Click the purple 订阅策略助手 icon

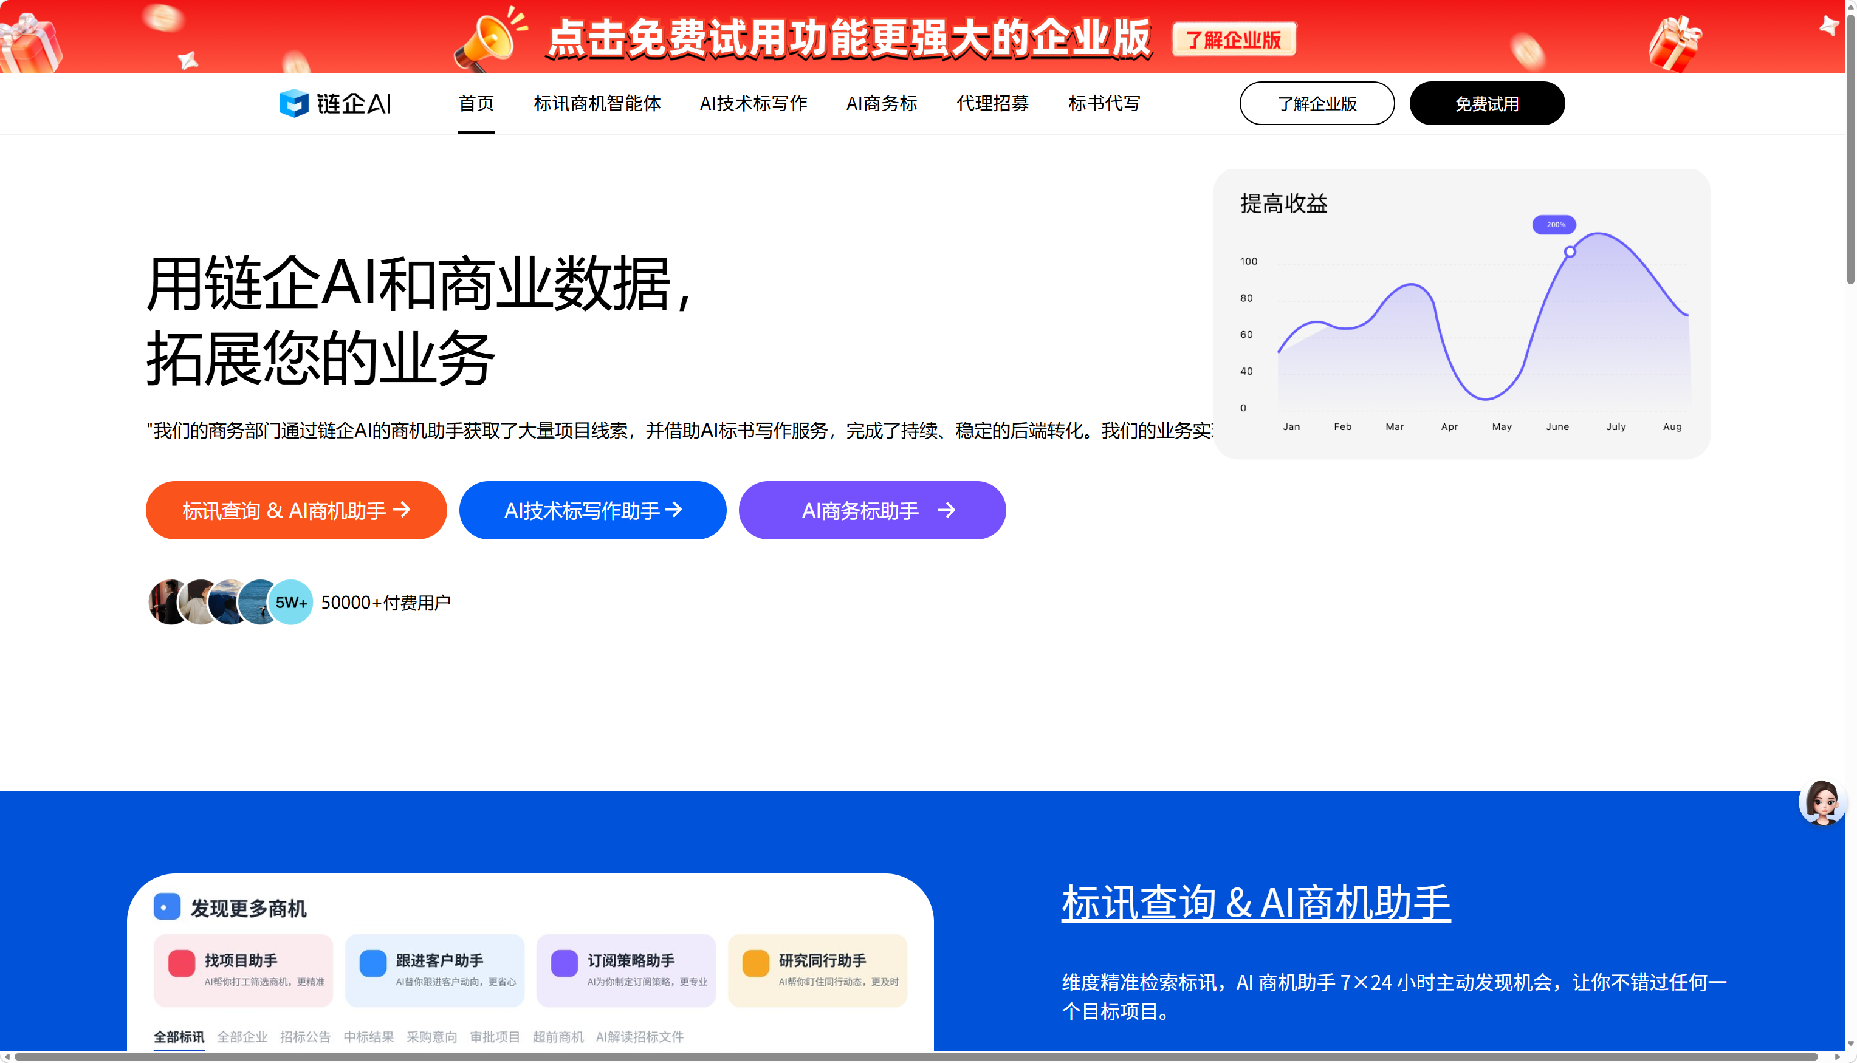[564, 963]
